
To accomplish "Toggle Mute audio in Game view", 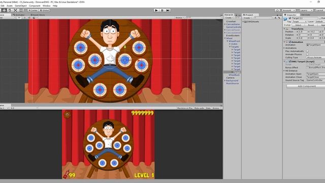I will pyautogui.click(x=199, y=108).
